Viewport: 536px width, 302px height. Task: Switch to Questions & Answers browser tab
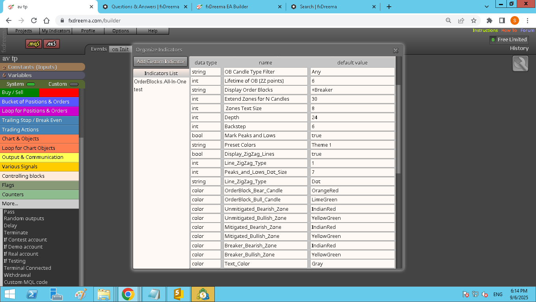pyautogui.click(x=145, y=7)
